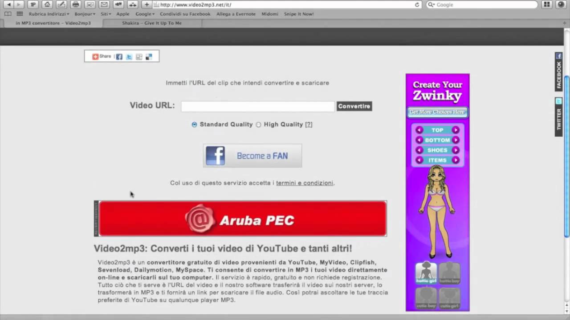Screen dimensions: 570x320
Task: Open Snipe It Now! bookmark
Action: pyautogui.click(x=299, y=14)
